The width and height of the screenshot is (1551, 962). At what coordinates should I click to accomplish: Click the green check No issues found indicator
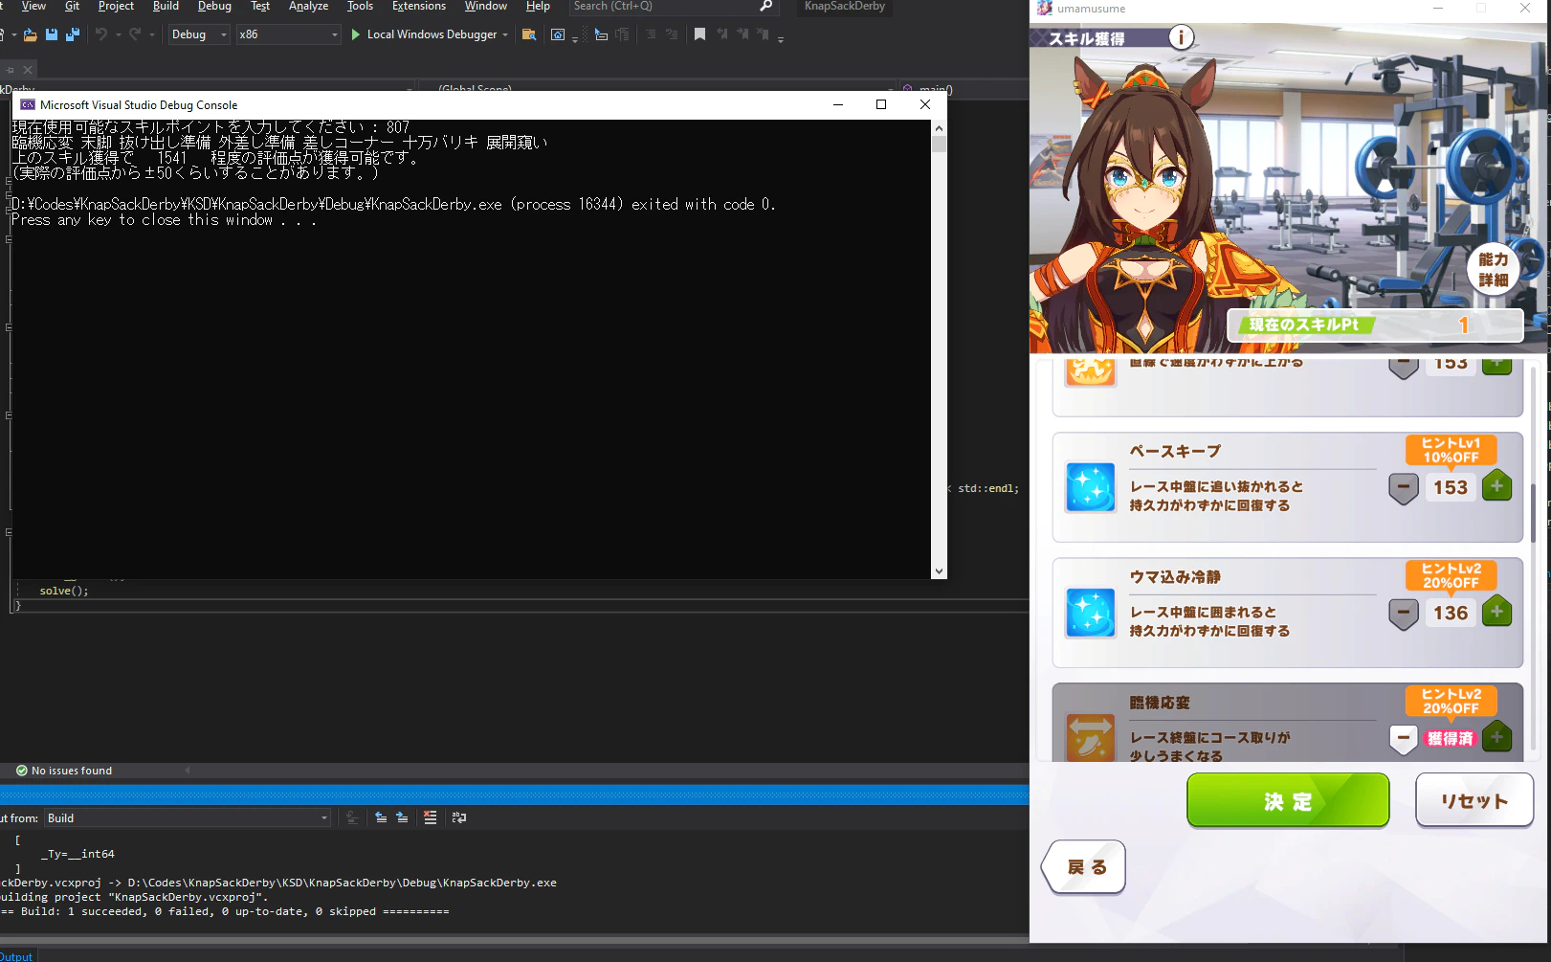(x=64, y=771)
